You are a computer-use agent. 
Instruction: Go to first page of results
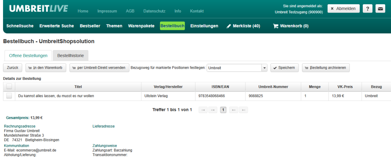click(x=203, y=110)
